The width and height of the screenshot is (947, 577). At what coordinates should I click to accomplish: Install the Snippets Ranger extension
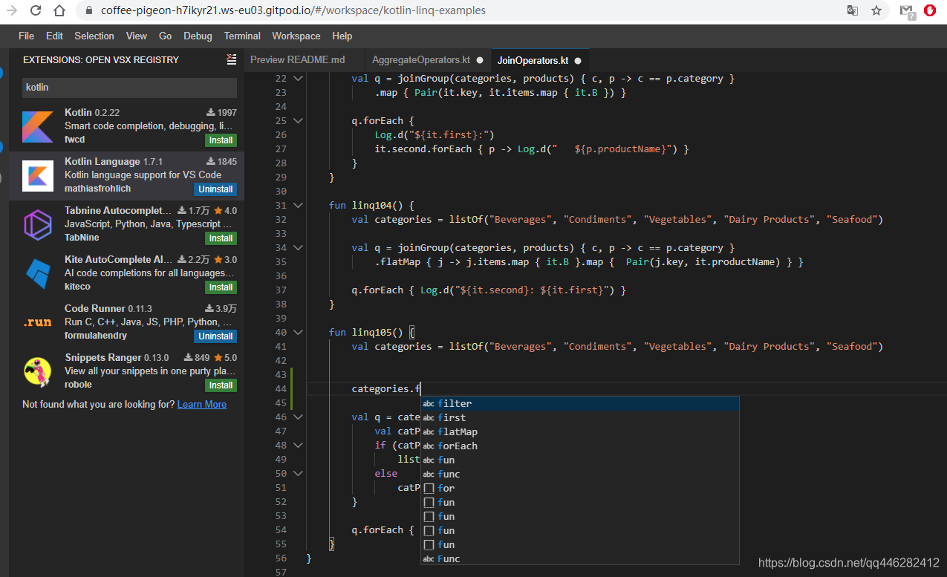pos(221,385)
